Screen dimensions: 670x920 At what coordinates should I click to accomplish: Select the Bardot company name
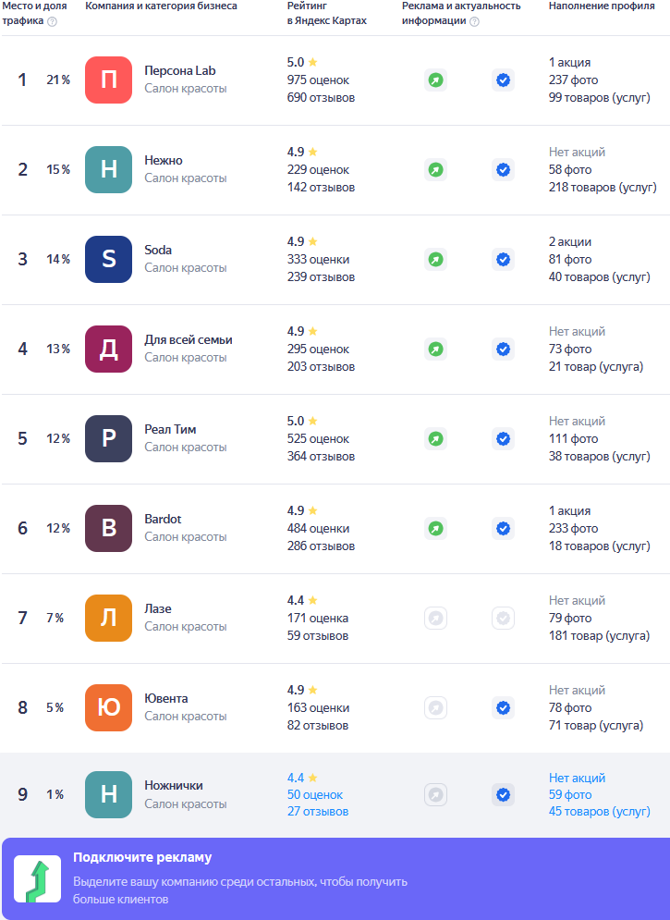163,520
